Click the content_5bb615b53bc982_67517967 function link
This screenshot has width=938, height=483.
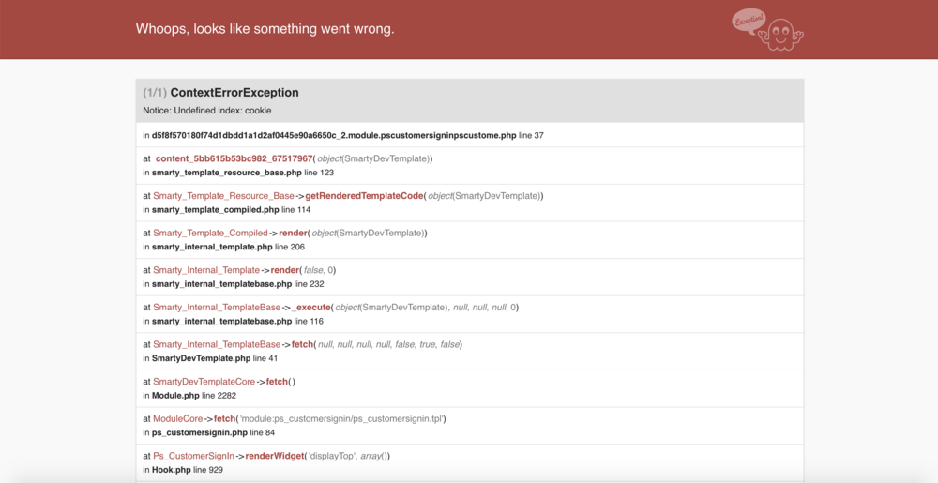coord(234,158)
